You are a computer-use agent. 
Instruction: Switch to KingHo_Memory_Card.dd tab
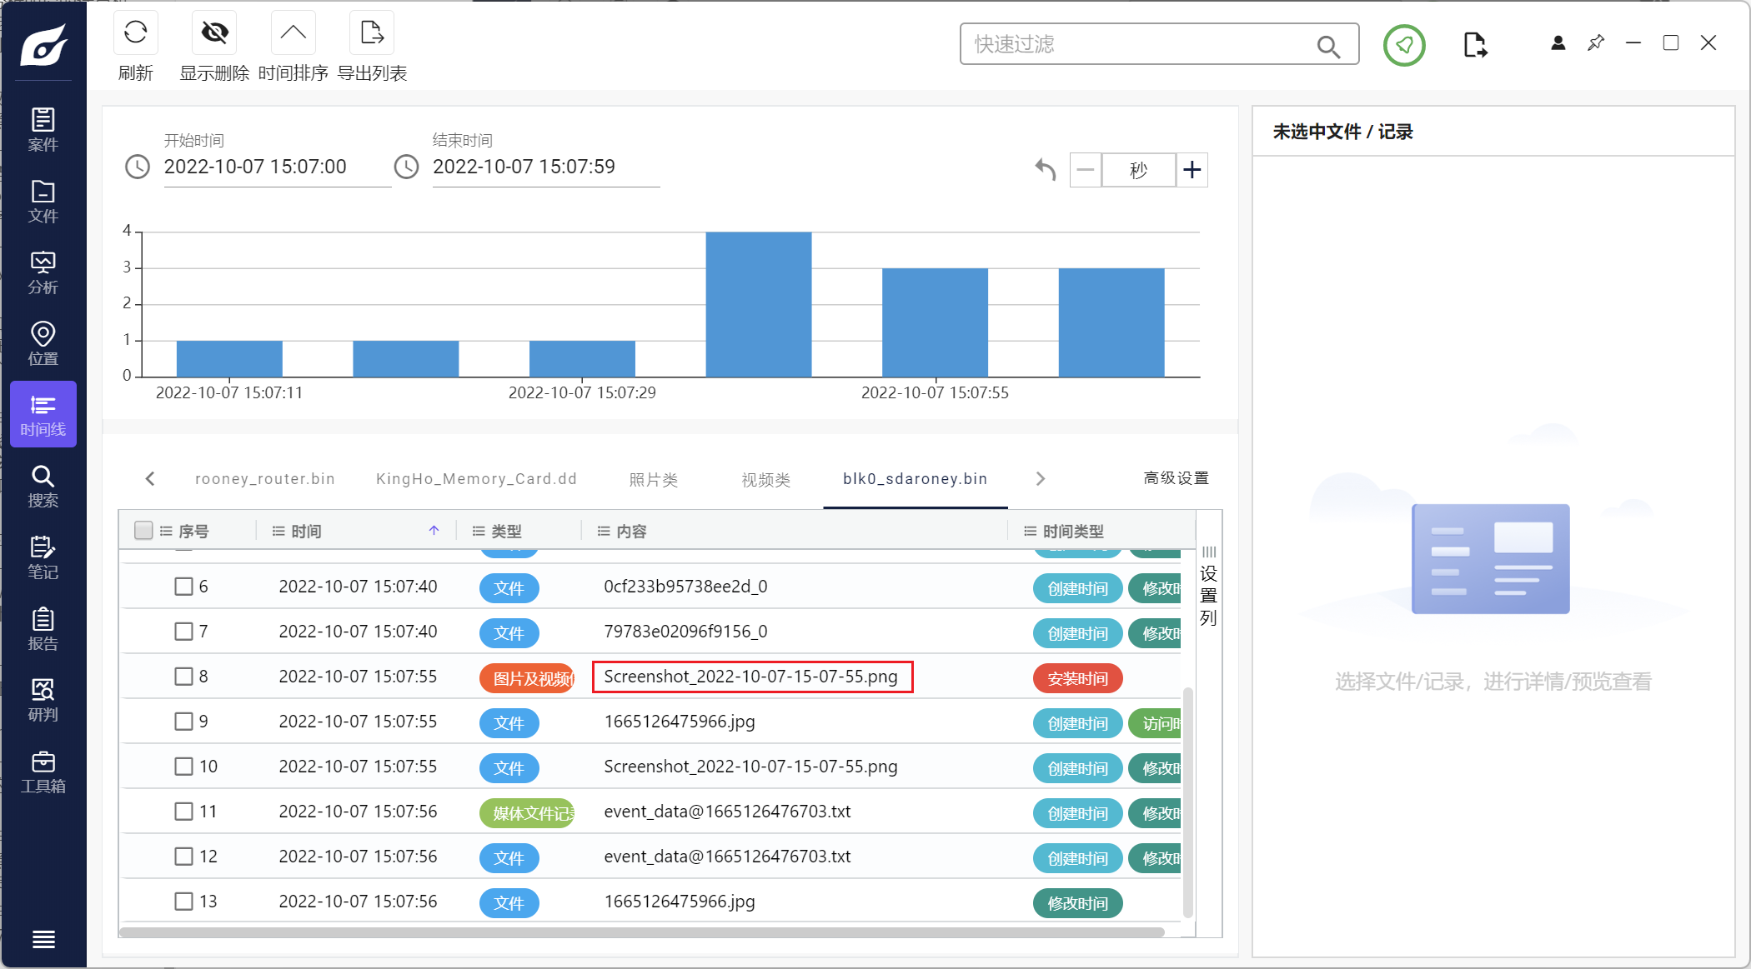pyautogui.click(x=476, y=479)
